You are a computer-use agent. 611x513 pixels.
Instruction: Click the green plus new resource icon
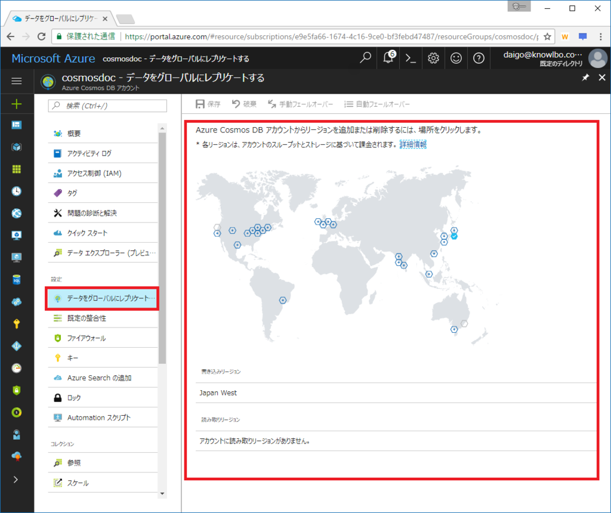(16, 104)
